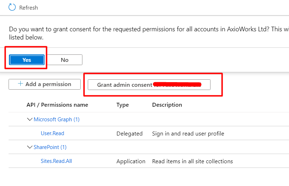Click the Type column header

click(x=122, y=105)
